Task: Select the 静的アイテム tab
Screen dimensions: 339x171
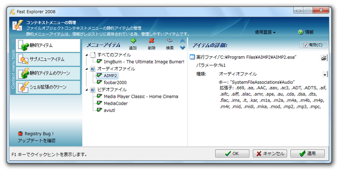Action: click(x=48, y=45)
